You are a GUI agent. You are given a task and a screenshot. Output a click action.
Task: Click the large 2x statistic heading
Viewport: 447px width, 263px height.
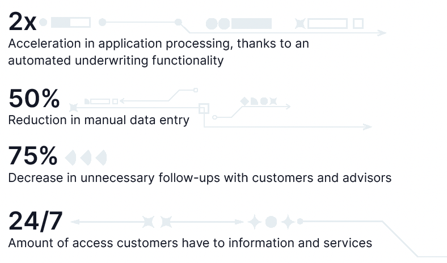pyautogui.click(x=22, y=22)
